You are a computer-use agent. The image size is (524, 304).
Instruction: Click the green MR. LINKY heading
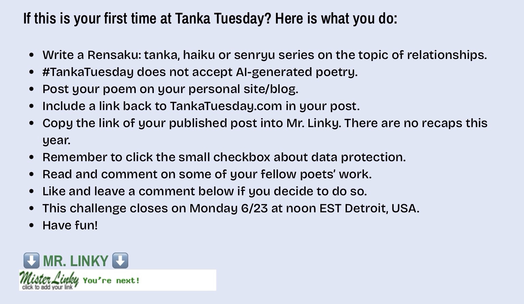[x=75, y=261]
